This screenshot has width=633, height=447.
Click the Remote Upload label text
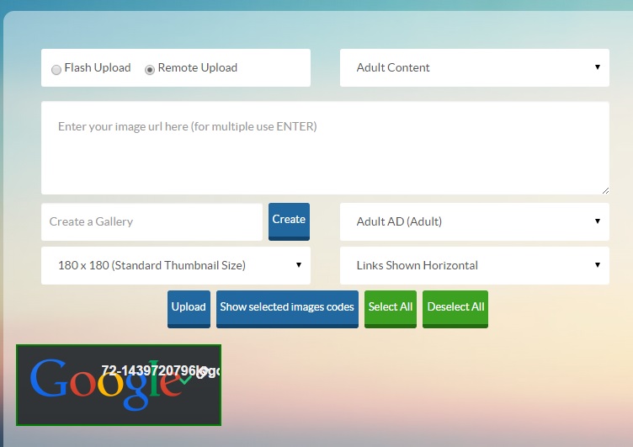point(198,67)
